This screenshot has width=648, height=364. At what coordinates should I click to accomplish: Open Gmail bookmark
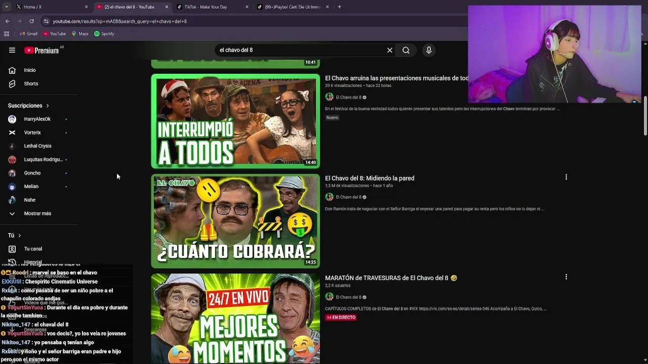(x=28, y=34)
